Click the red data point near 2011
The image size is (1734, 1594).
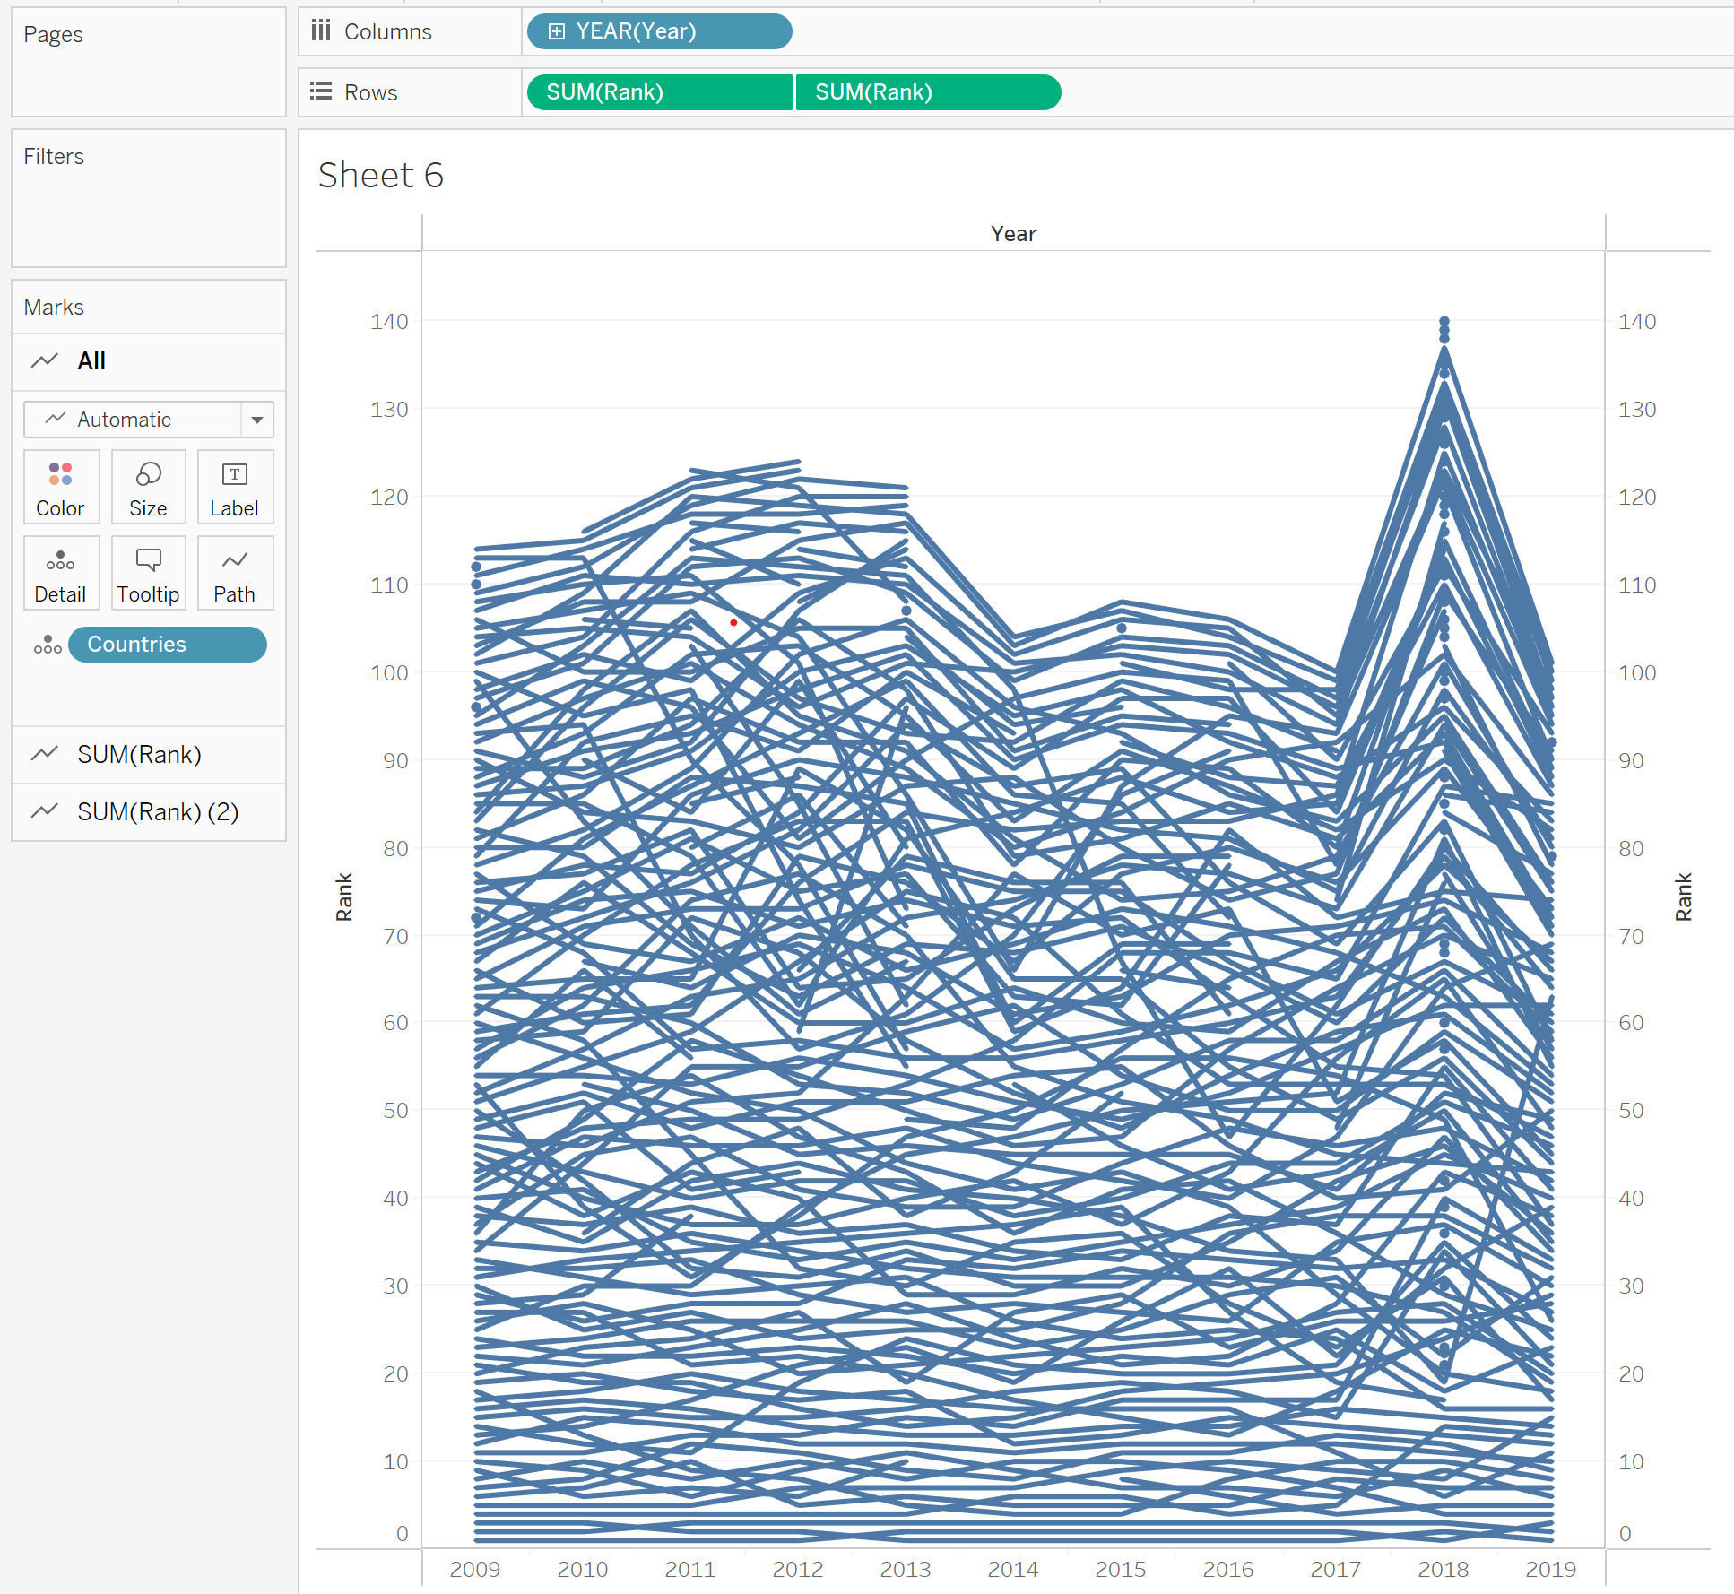[733, 622]
